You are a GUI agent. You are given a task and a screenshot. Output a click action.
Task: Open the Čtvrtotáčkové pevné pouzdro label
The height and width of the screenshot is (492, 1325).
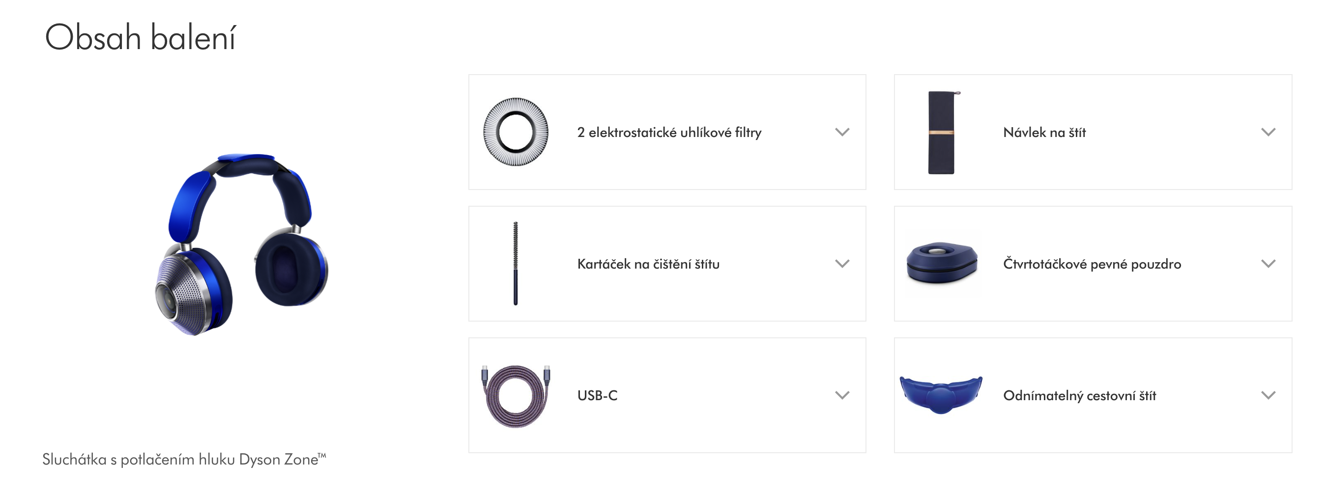tap(1092, 264)
